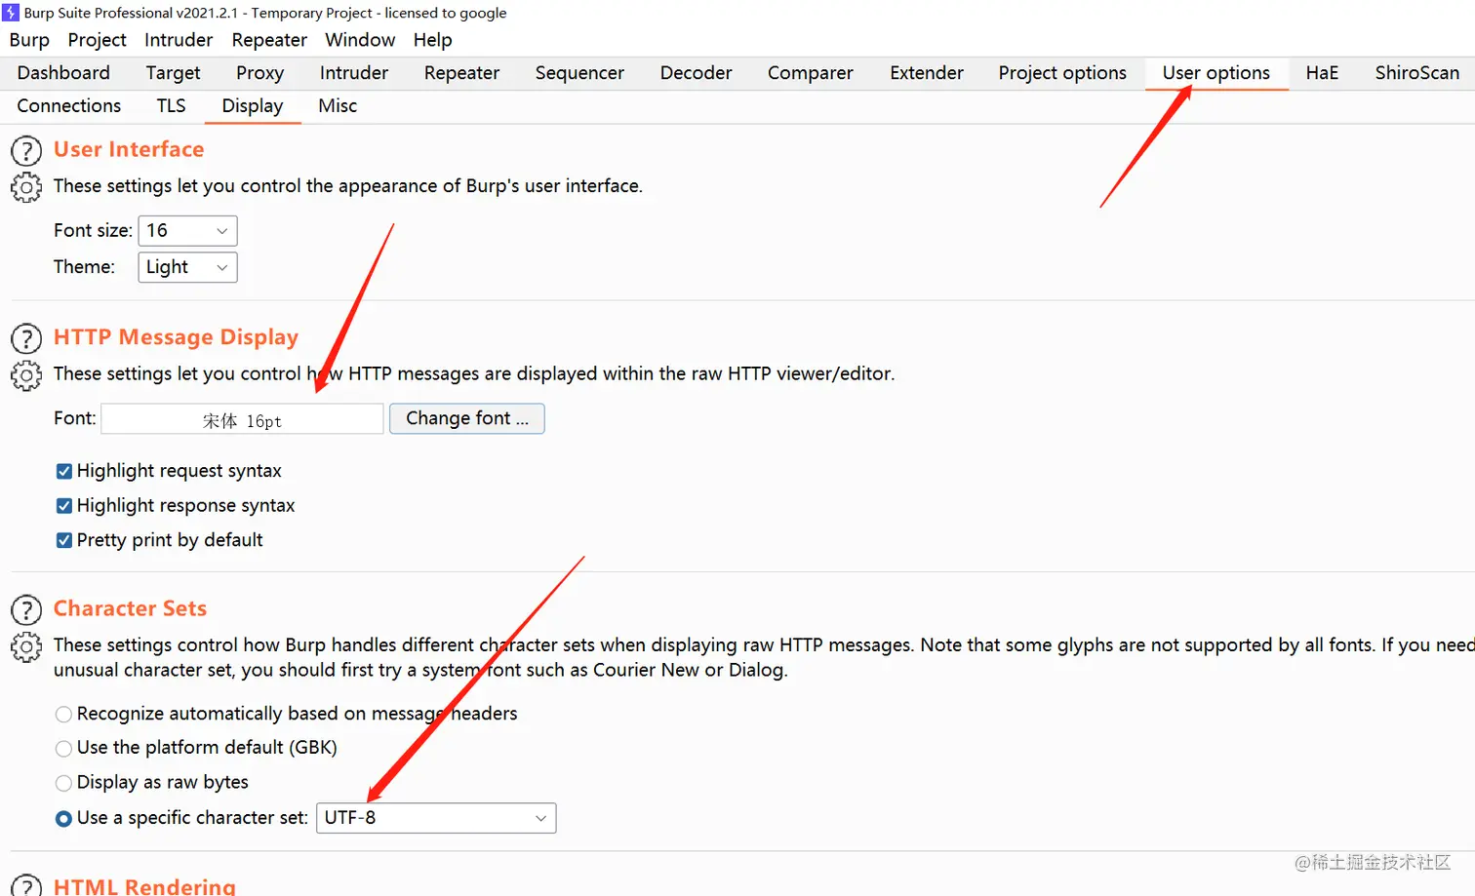
Task: Click the font display field showing 宋体 16pt
Action: click(242, 419)
